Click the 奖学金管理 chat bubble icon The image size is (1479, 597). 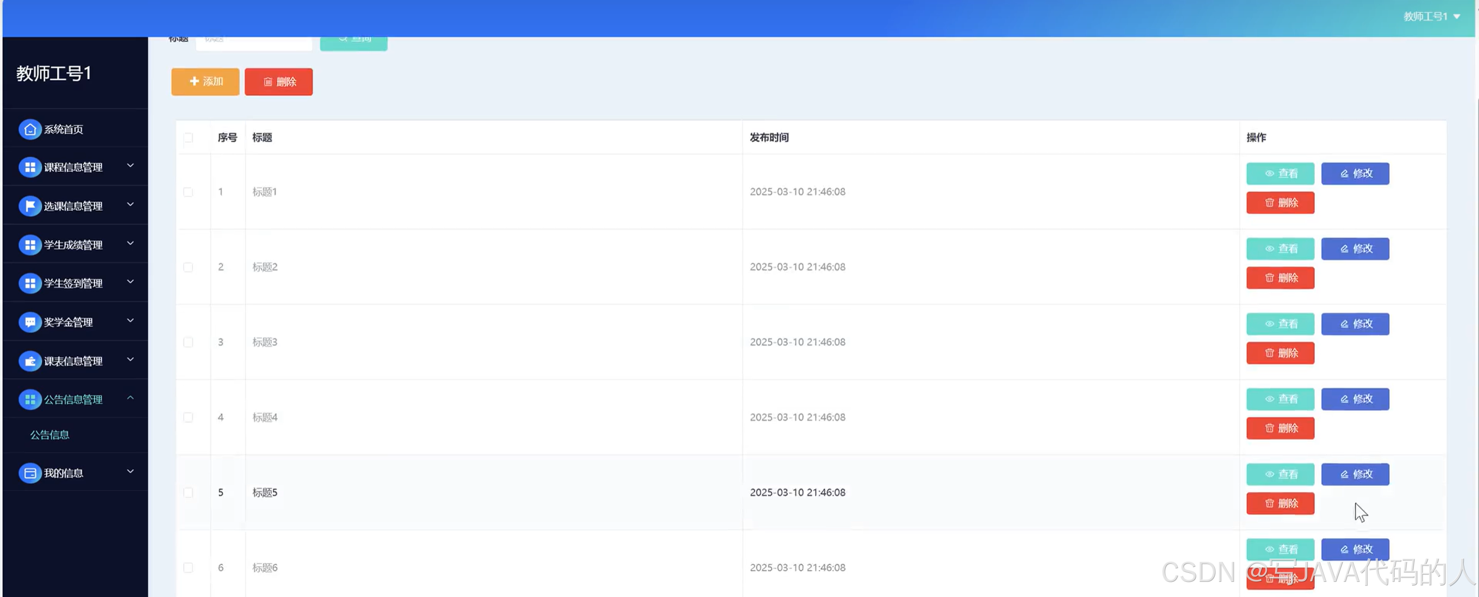click(30, 322)
